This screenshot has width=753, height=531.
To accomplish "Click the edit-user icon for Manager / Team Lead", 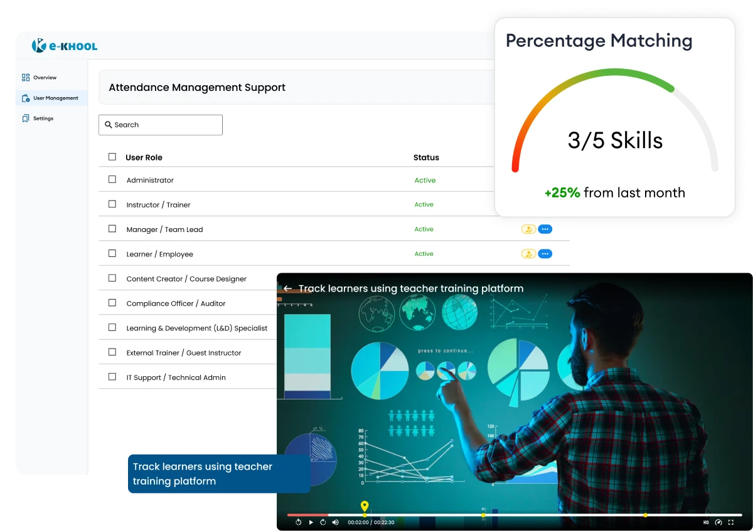I will [528, 229].
